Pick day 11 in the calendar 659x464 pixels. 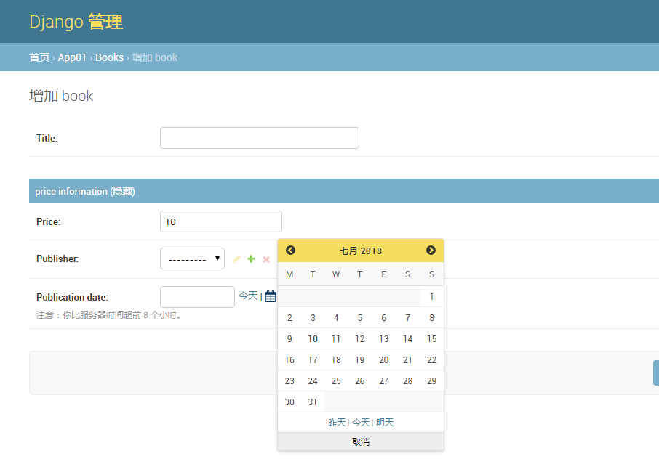[x=336, y=338]
